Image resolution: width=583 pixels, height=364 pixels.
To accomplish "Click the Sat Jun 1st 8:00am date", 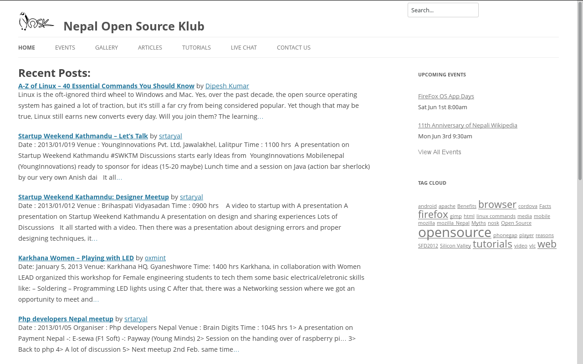I will click(443, 107).
